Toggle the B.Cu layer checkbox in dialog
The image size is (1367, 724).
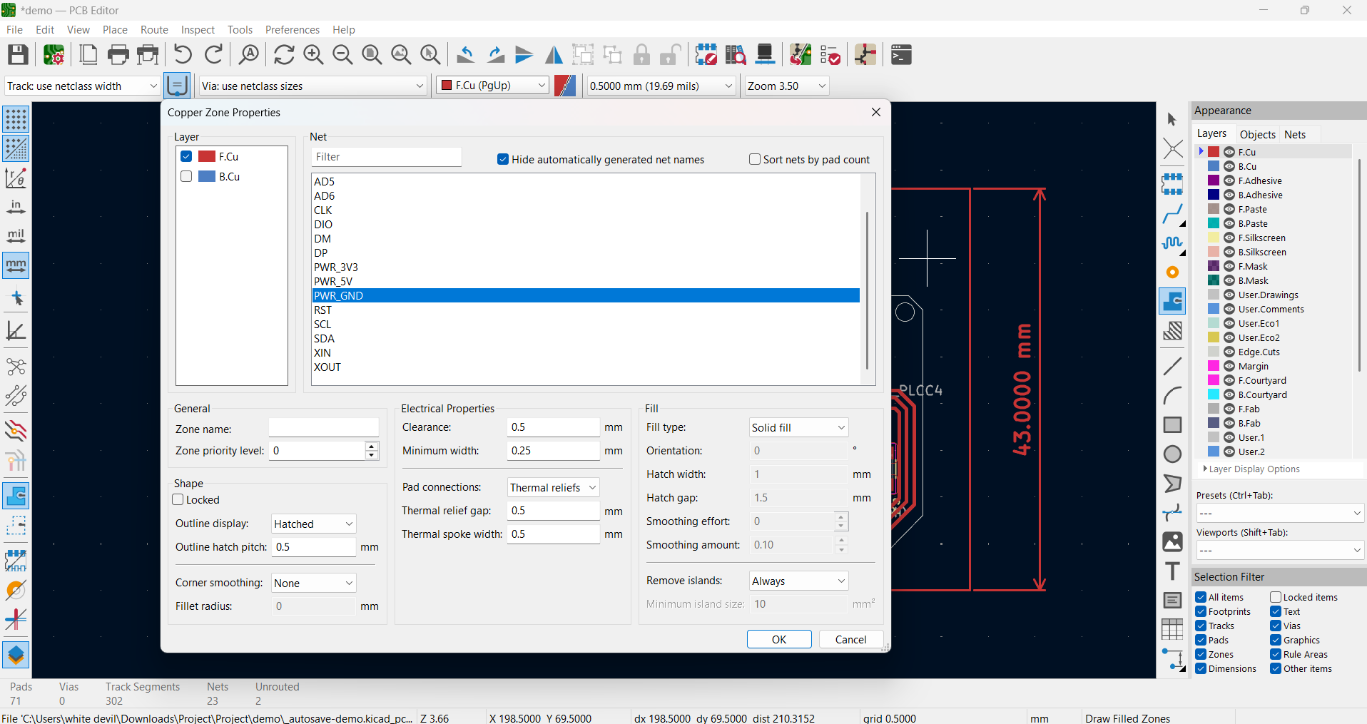[x=186, y=176]
